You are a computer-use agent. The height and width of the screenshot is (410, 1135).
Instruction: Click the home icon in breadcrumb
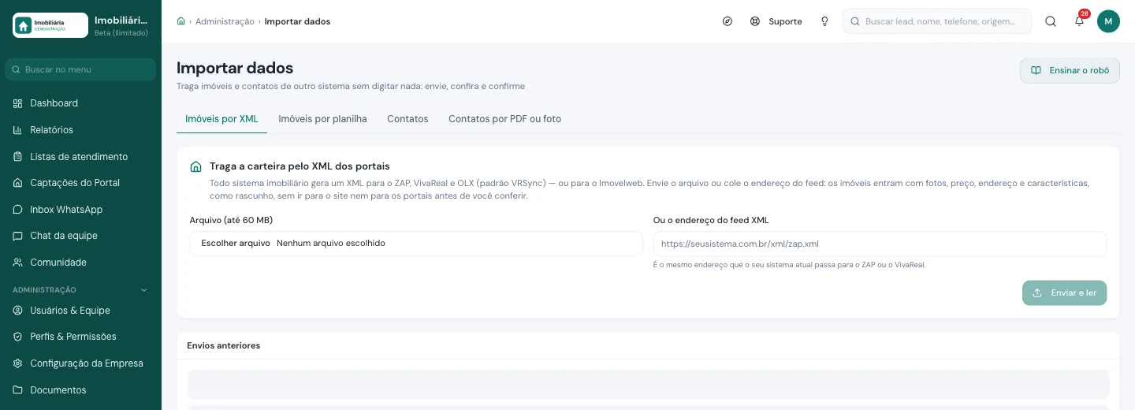[181, 21]
